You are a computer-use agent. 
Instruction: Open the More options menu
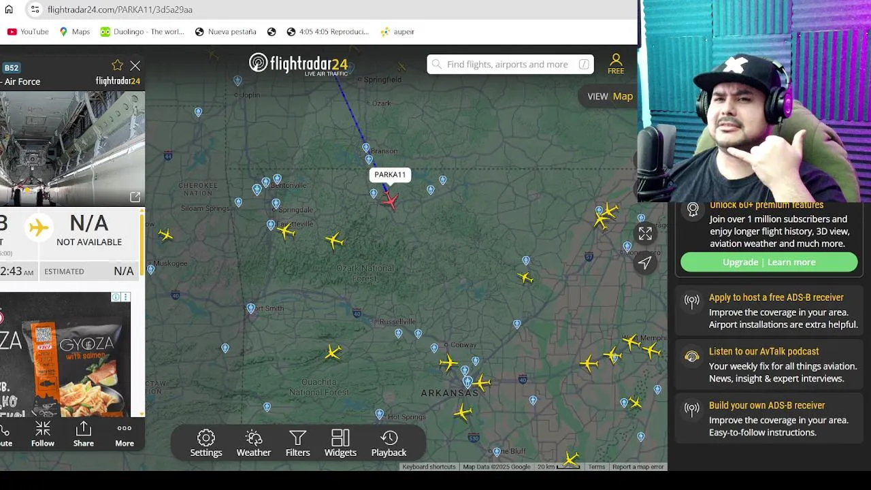(125, 434)
